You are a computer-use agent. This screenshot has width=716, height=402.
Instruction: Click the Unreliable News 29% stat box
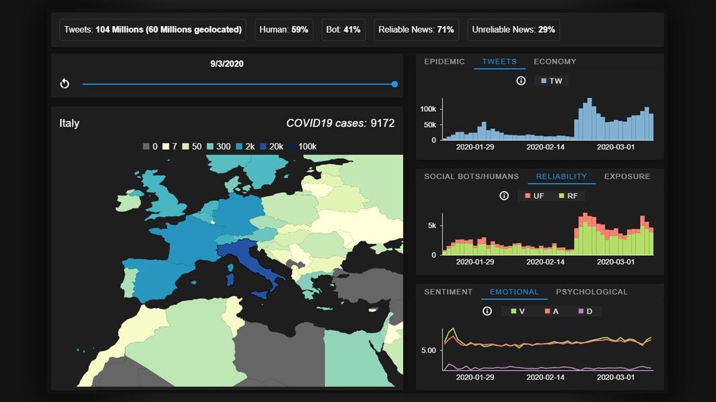tap(513, 29)
